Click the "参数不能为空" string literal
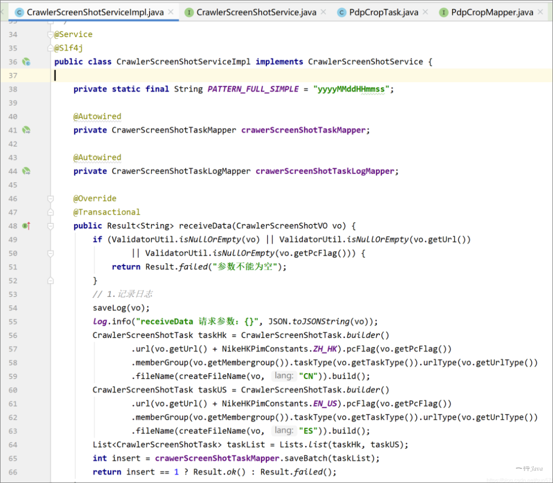The height and width of the screenshot is (483, 553). [245, 267]
